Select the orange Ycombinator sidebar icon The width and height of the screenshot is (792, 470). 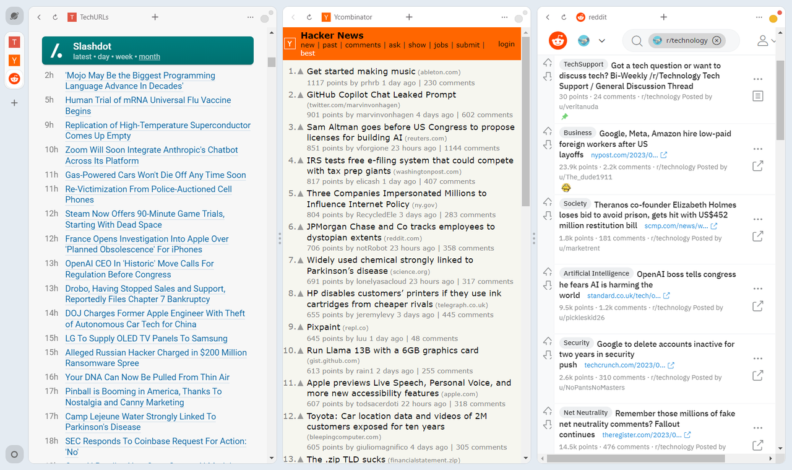pos(14,61)
